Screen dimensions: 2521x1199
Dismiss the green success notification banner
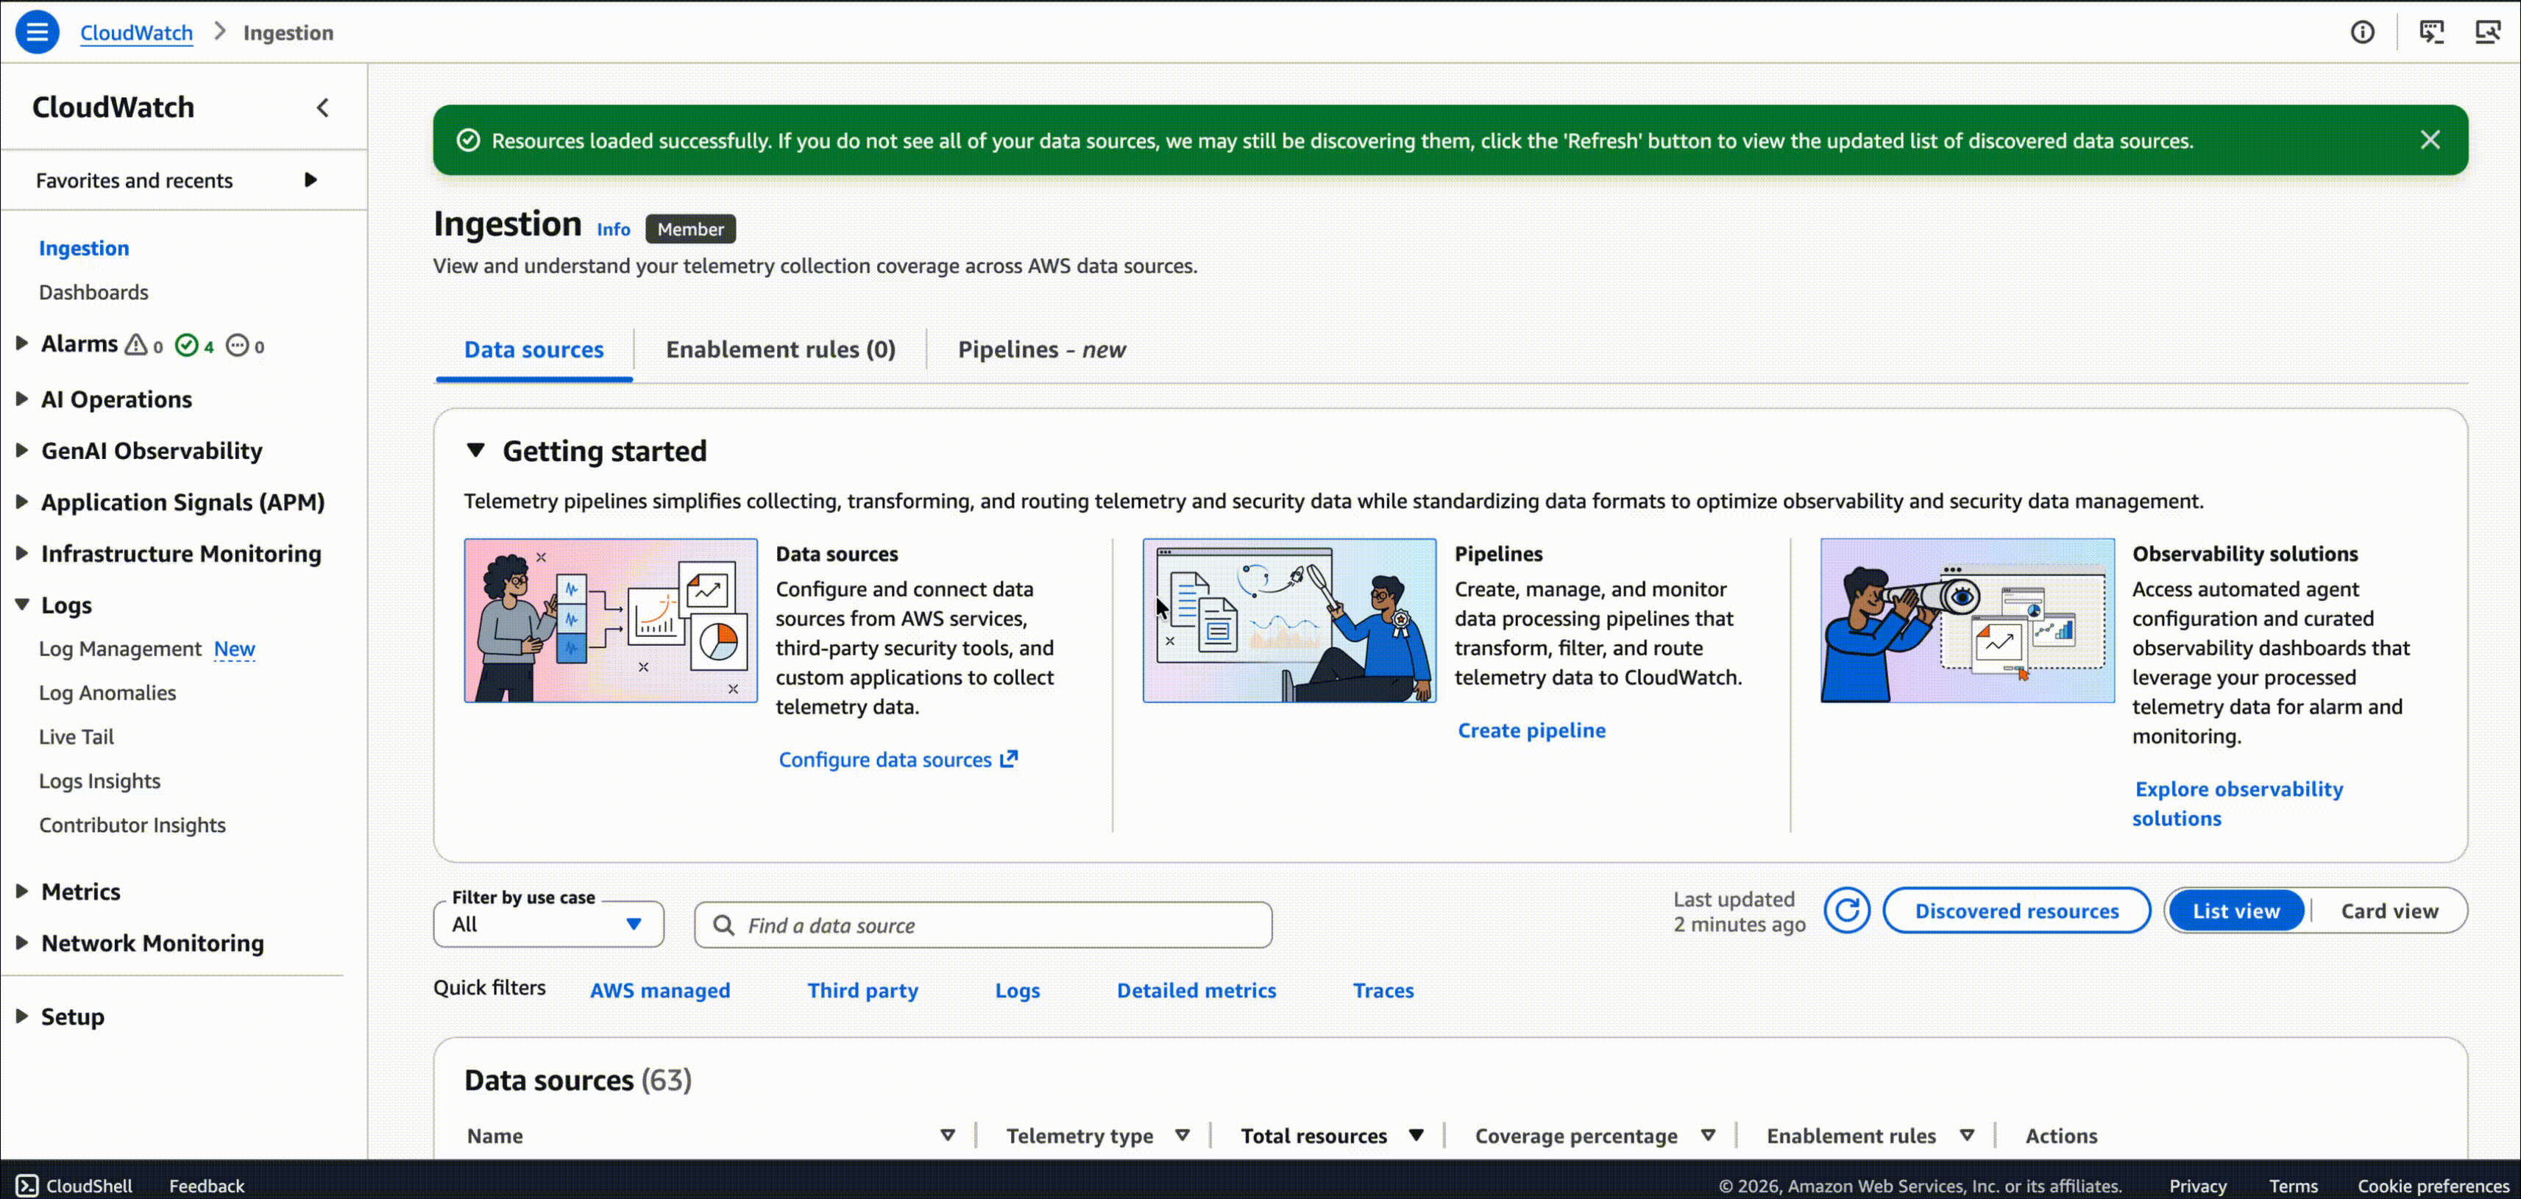2430,140
